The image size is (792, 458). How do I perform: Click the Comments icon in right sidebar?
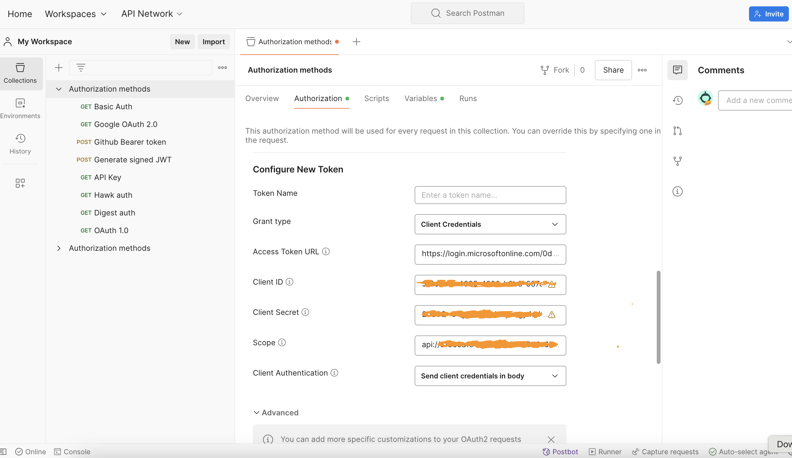pos(677,70)
